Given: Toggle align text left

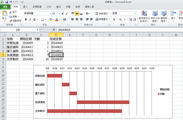Looking at the screenshot, I should click(x=73, y=19).
